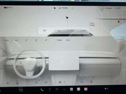This screenshot has width=126, height=94.
Task: Open the green Phone app
Action: 42,90
